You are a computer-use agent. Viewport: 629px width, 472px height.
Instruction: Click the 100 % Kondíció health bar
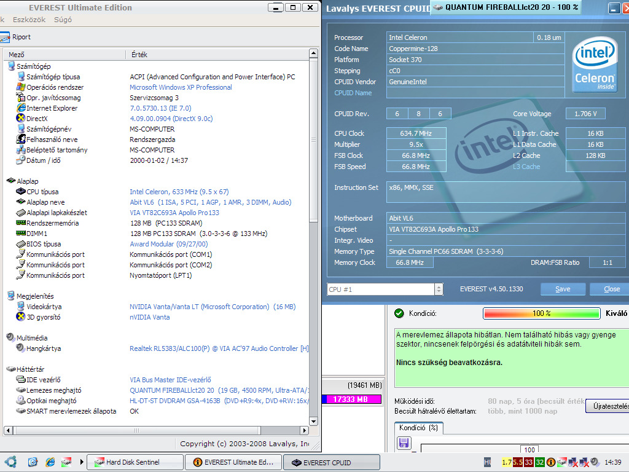542,313
